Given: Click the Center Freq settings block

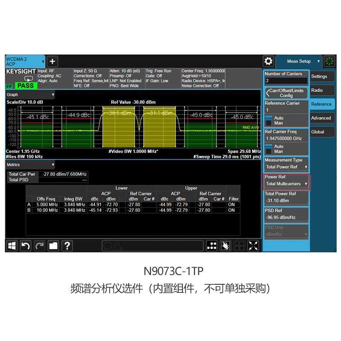Looking at the screenshot, I should [203, 78].
